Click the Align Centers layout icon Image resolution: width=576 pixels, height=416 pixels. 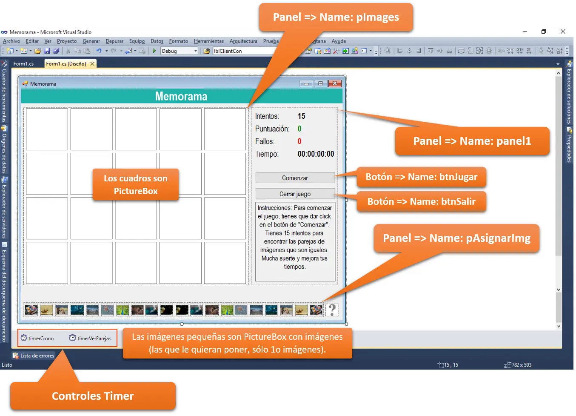[x=409, y=51]
